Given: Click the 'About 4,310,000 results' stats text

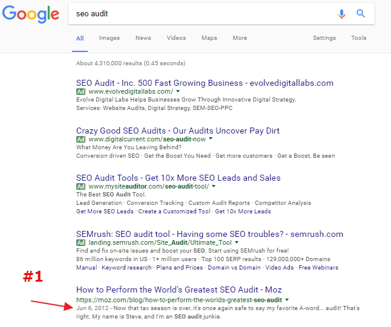Looking at the screenshot, I should click(131, 63).
